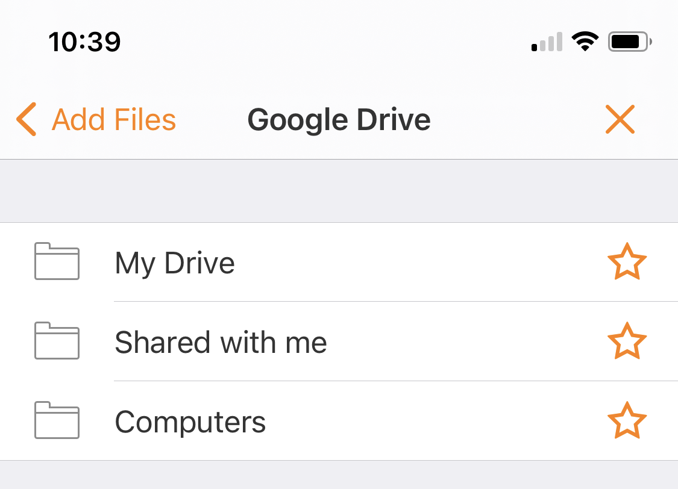Select the Computers label
This screenshot has height=489, width=678.
point(190,422)
